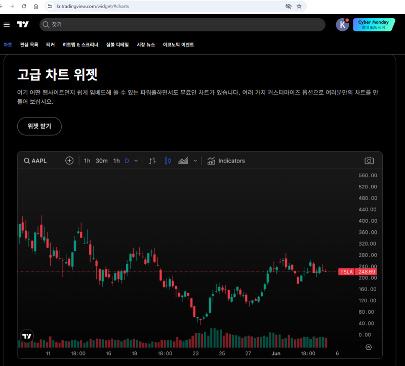The width and height of the screenshot is (405, 366).
Task: Click TradingView logo on the chart
Action: pyautogui.click(x=27, y=336)
